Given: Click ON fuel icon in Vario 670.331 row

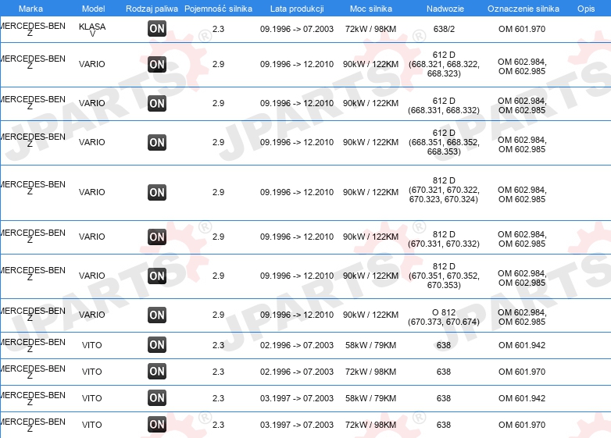Looking at the screenshot, I should pyautogui.click(x=157, y=237).
